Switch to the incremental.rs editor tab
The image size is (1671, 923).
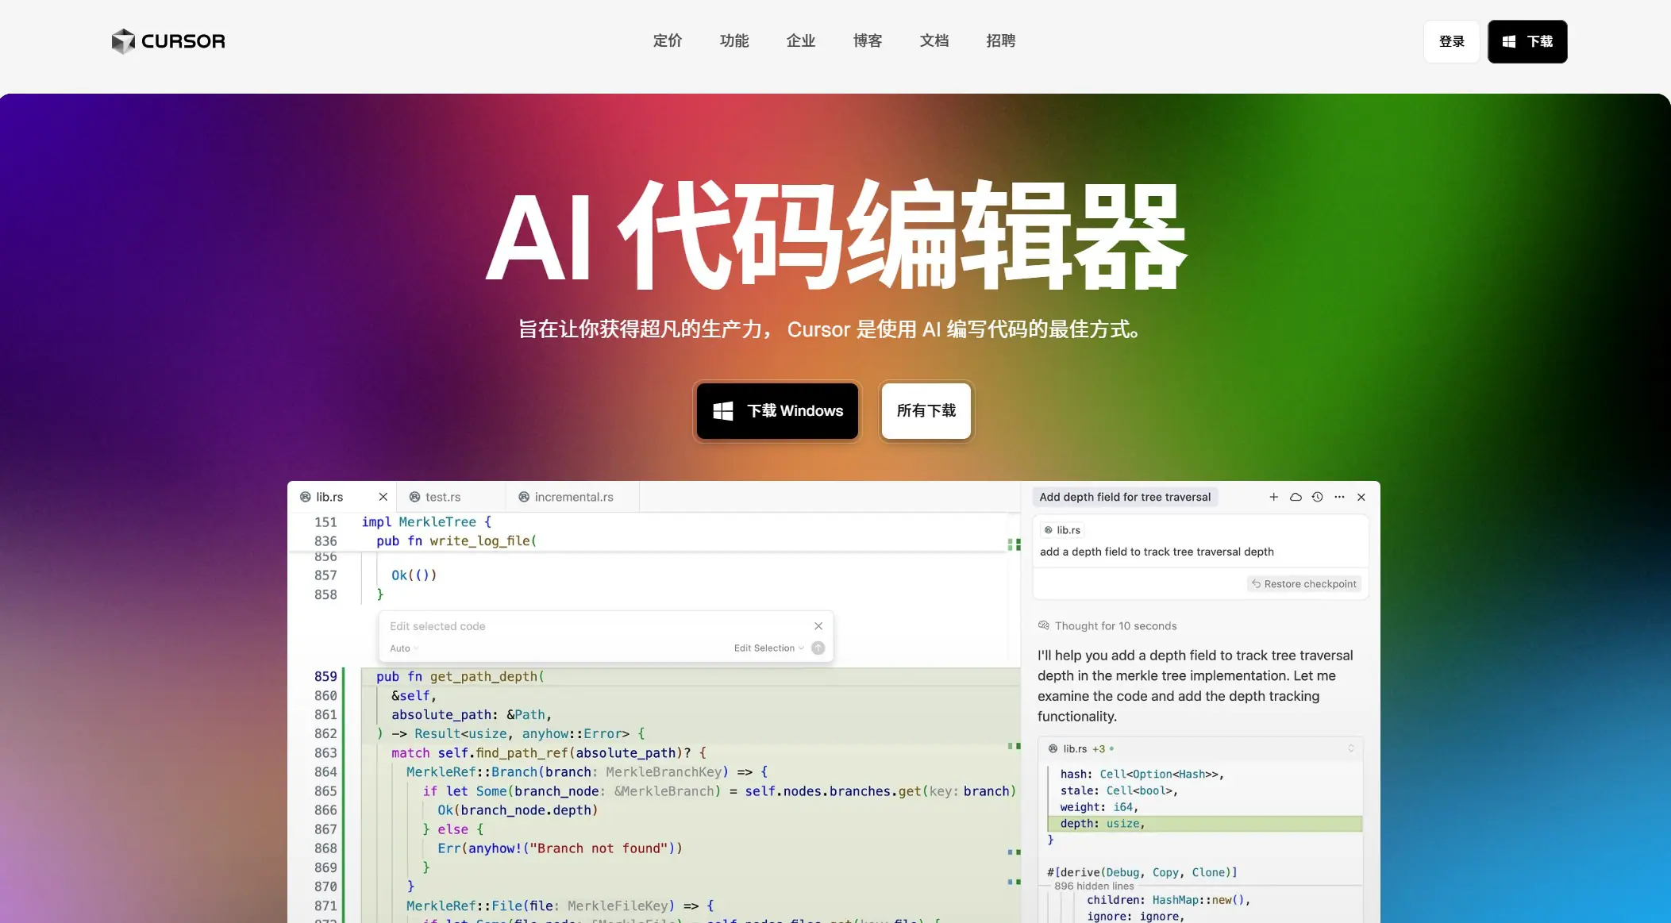pyautogui.click(x=574, y=497)
